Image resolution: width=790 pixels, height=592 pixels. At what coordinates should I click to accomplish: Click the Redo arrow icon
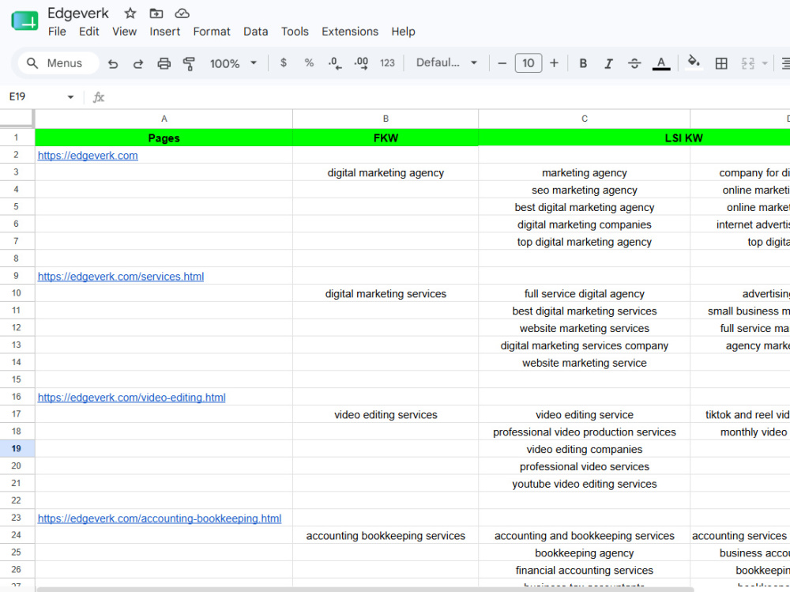(x=138, y=63)
